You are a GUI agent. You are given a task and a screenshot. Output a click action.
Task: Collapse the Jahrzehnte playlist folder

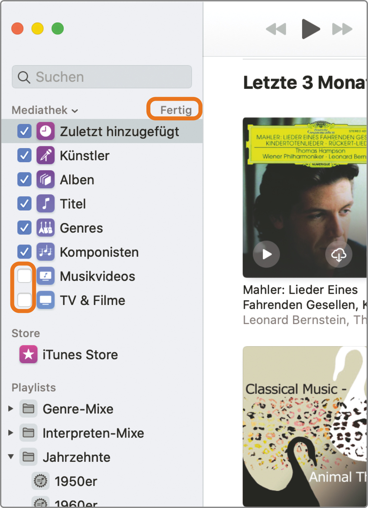pos(11,457)
